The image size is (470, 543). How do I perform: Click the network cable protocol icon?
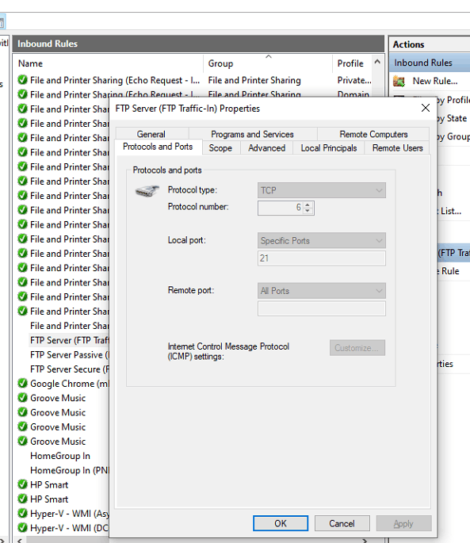click(147, 190)
